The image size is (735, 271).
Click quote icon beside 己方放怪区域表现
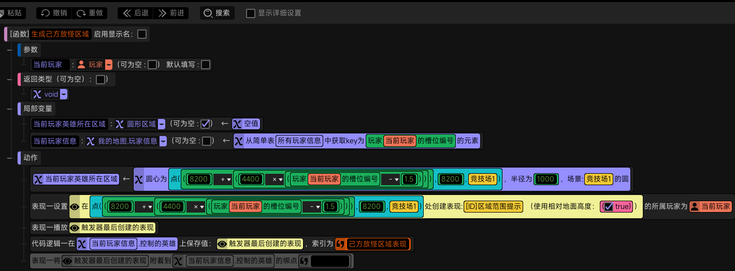(341, 244)
